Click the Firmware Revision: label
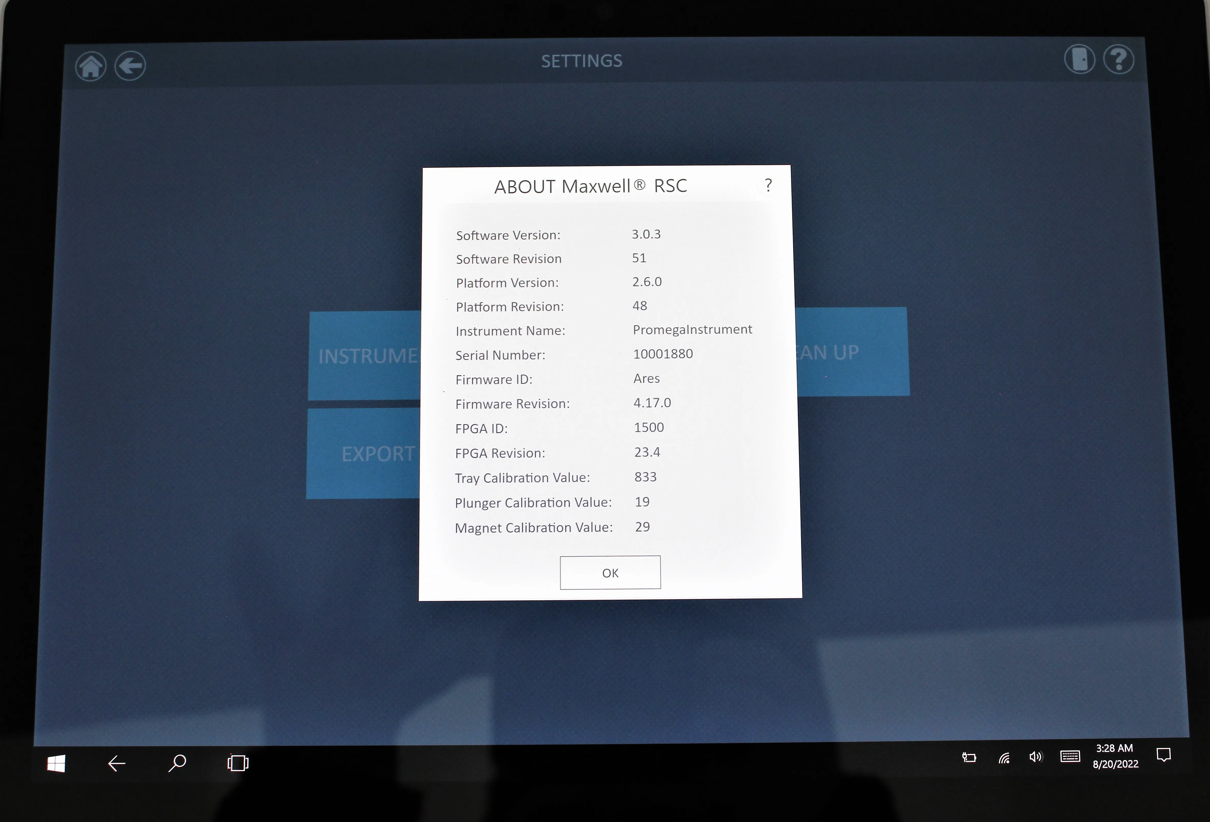1210x822 pixels. click(512, 404)
